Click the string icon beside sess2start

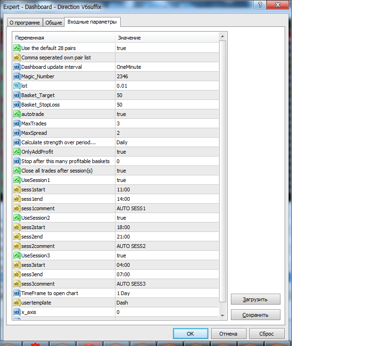(x=17, y=227)
